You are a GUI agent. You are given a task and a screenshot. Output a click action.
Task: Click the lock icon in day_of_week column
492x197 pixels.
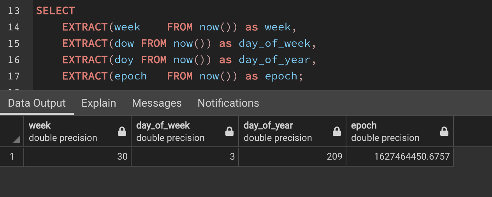tap(229, 132)
